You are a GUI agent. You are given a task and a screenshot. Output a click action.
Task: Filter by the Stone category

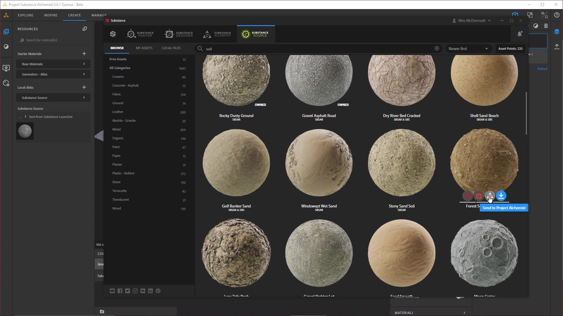point(116,182)
